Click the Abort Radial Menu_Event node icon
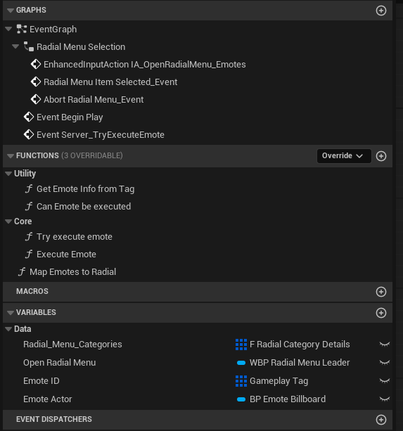 pos(36,100)
